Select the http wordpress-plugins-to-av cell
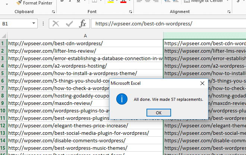 [x=59, y=111]
